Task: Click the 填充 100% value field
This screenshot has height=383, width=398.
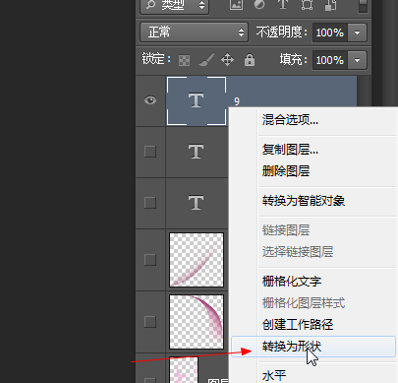Action: tap(330, 60)
